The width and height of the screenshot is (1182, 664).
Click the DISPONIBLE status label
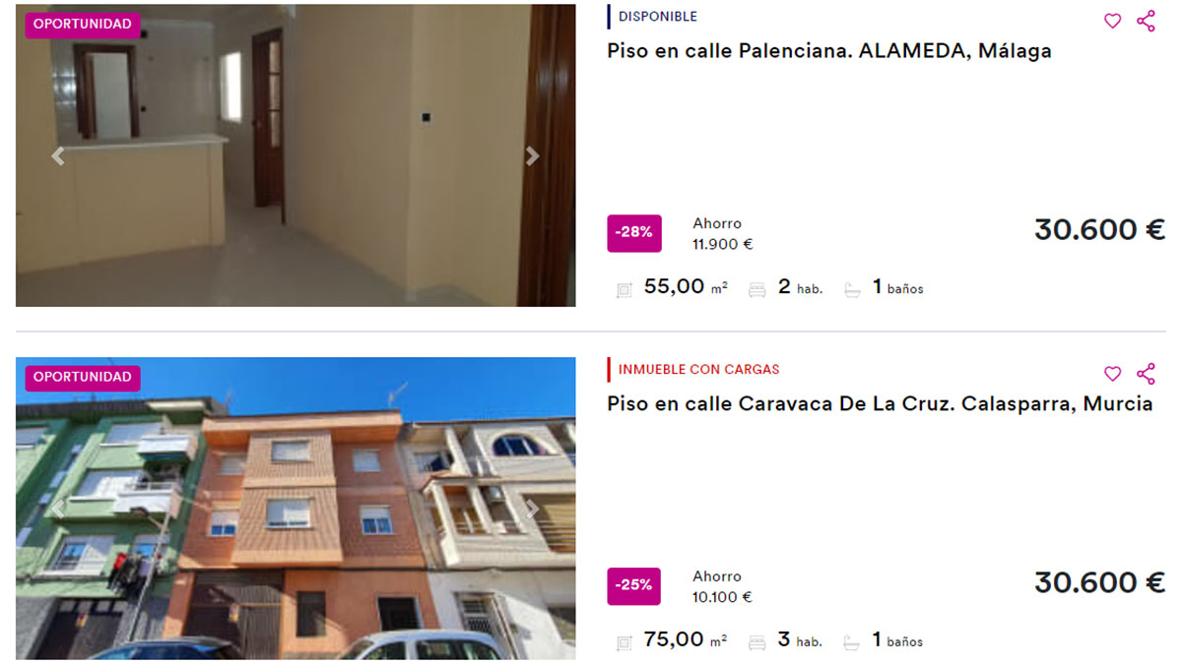pyautogui.click(x=657, y=17)
